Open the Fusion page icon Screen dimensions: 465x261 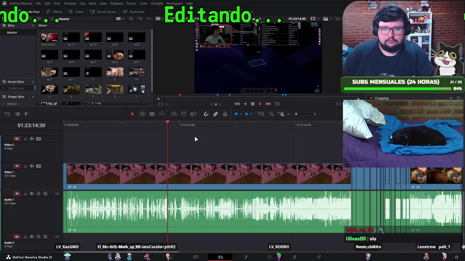tap(245, 257)
